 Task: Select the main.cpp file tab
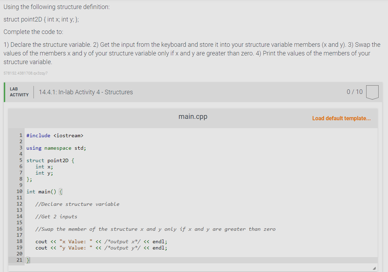(x=193, y=116)
